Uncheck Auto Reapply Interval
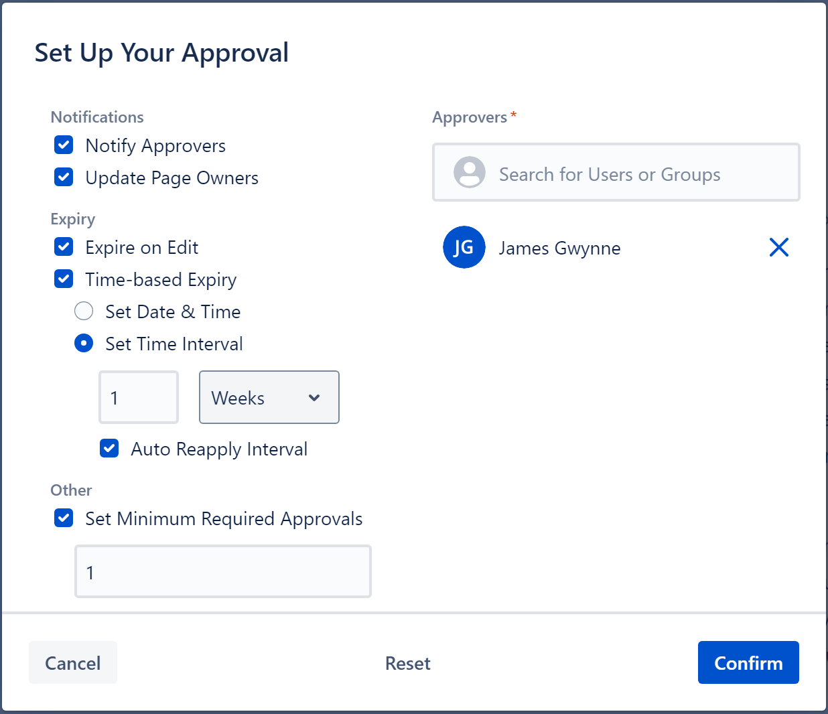Screen dimensions: 828x714 (x=109, y=449)
